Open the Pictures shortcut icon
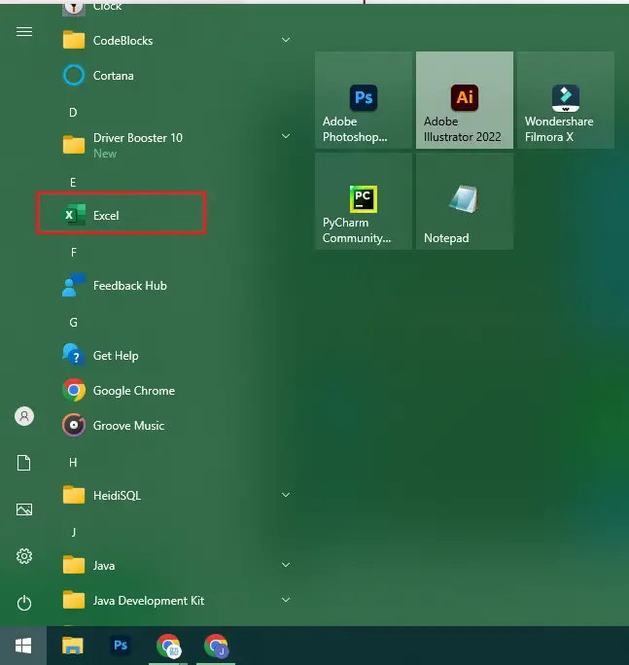Image resolution: width=629 pixels, height=665 pixels. click(24, 509)
